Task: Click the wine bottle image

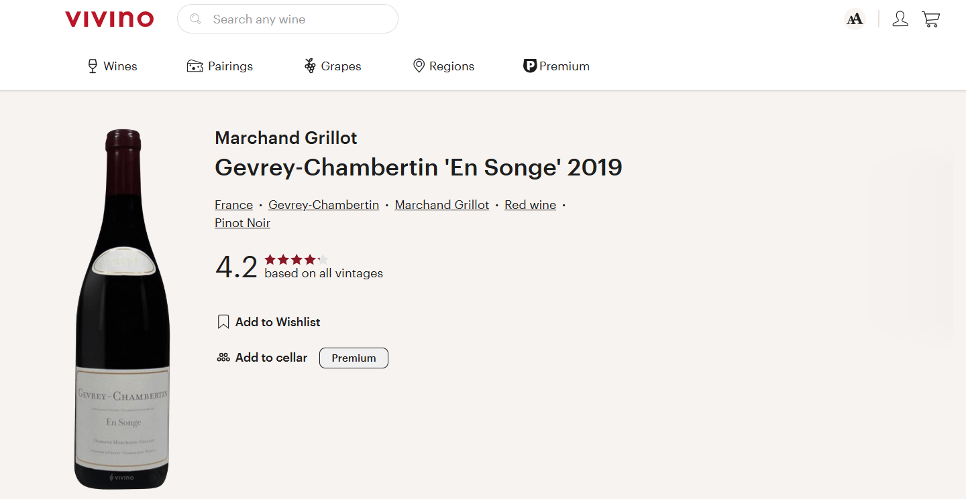Action: (x=122, y=308)
